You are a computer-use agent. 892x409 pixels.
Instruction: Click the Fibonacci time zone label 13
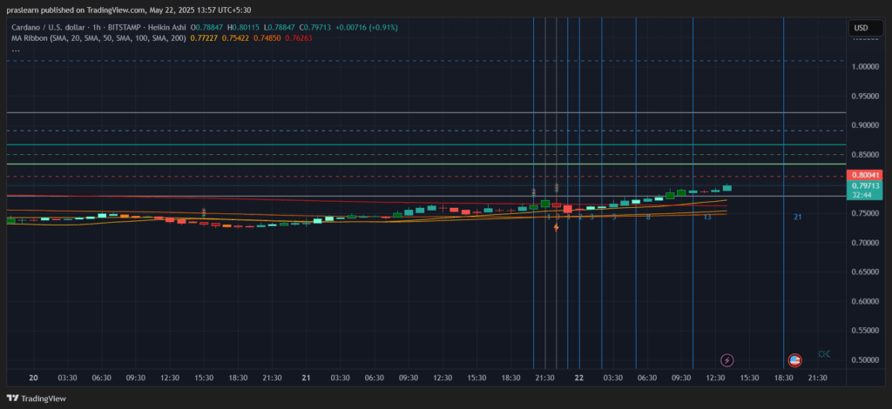tap(707, 217)
